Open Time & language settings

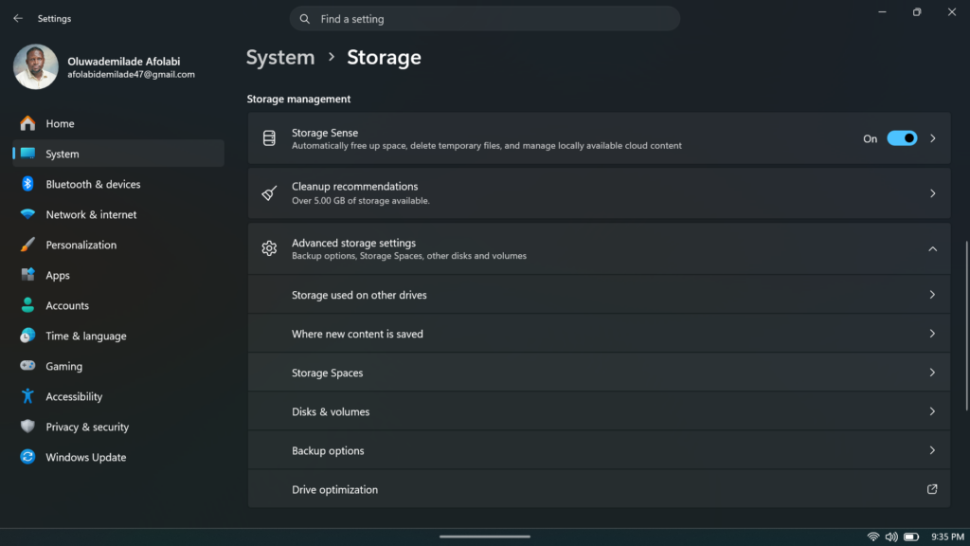(x=118, y=336)
